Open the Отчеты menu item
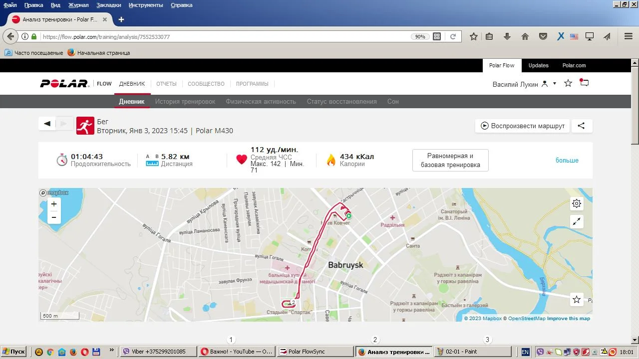The width and height of the screenshot is (639, 359). [166, 84]
